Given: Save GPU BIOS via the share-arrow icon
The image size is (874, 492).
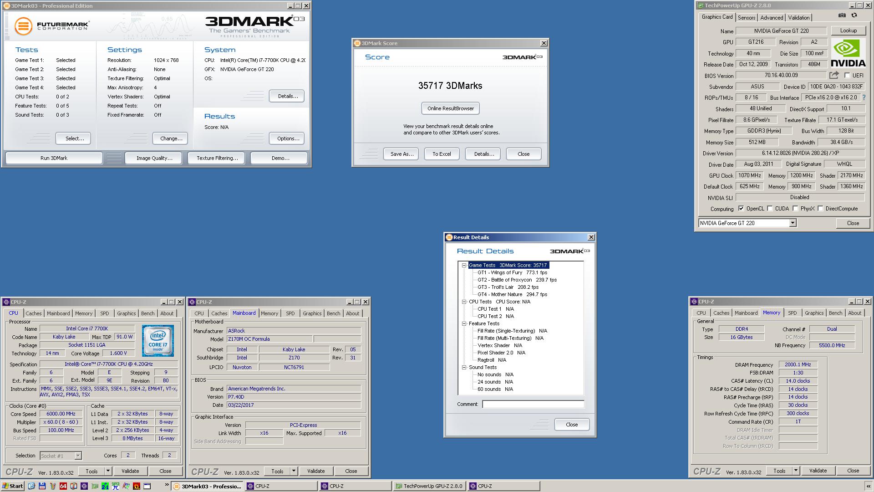Looking at the screenshot, I should 834,75.
